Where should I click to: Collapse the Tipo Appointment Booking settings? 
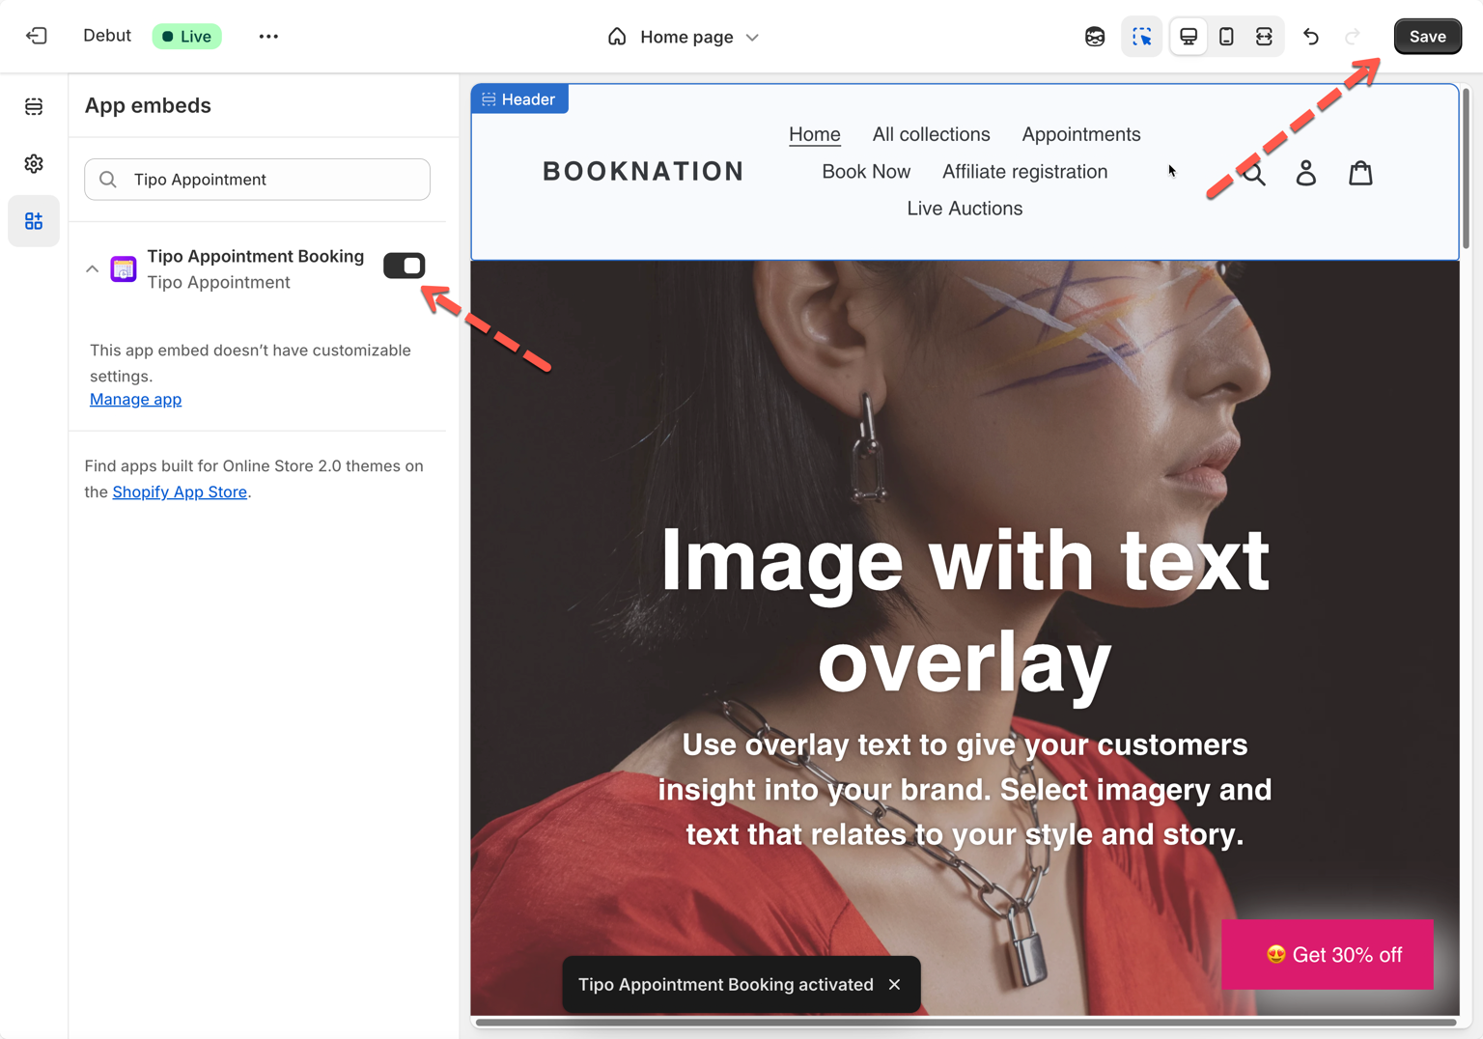coord(93,269)
